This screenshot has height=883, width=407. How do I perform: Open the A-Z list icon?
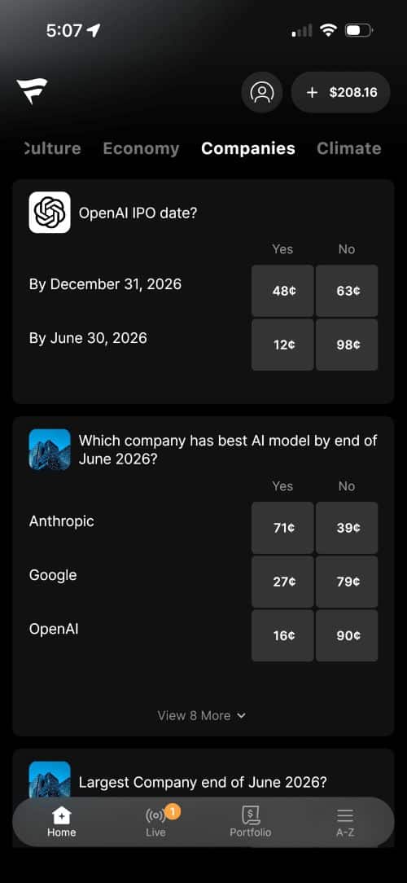click(x=345, y=815)
